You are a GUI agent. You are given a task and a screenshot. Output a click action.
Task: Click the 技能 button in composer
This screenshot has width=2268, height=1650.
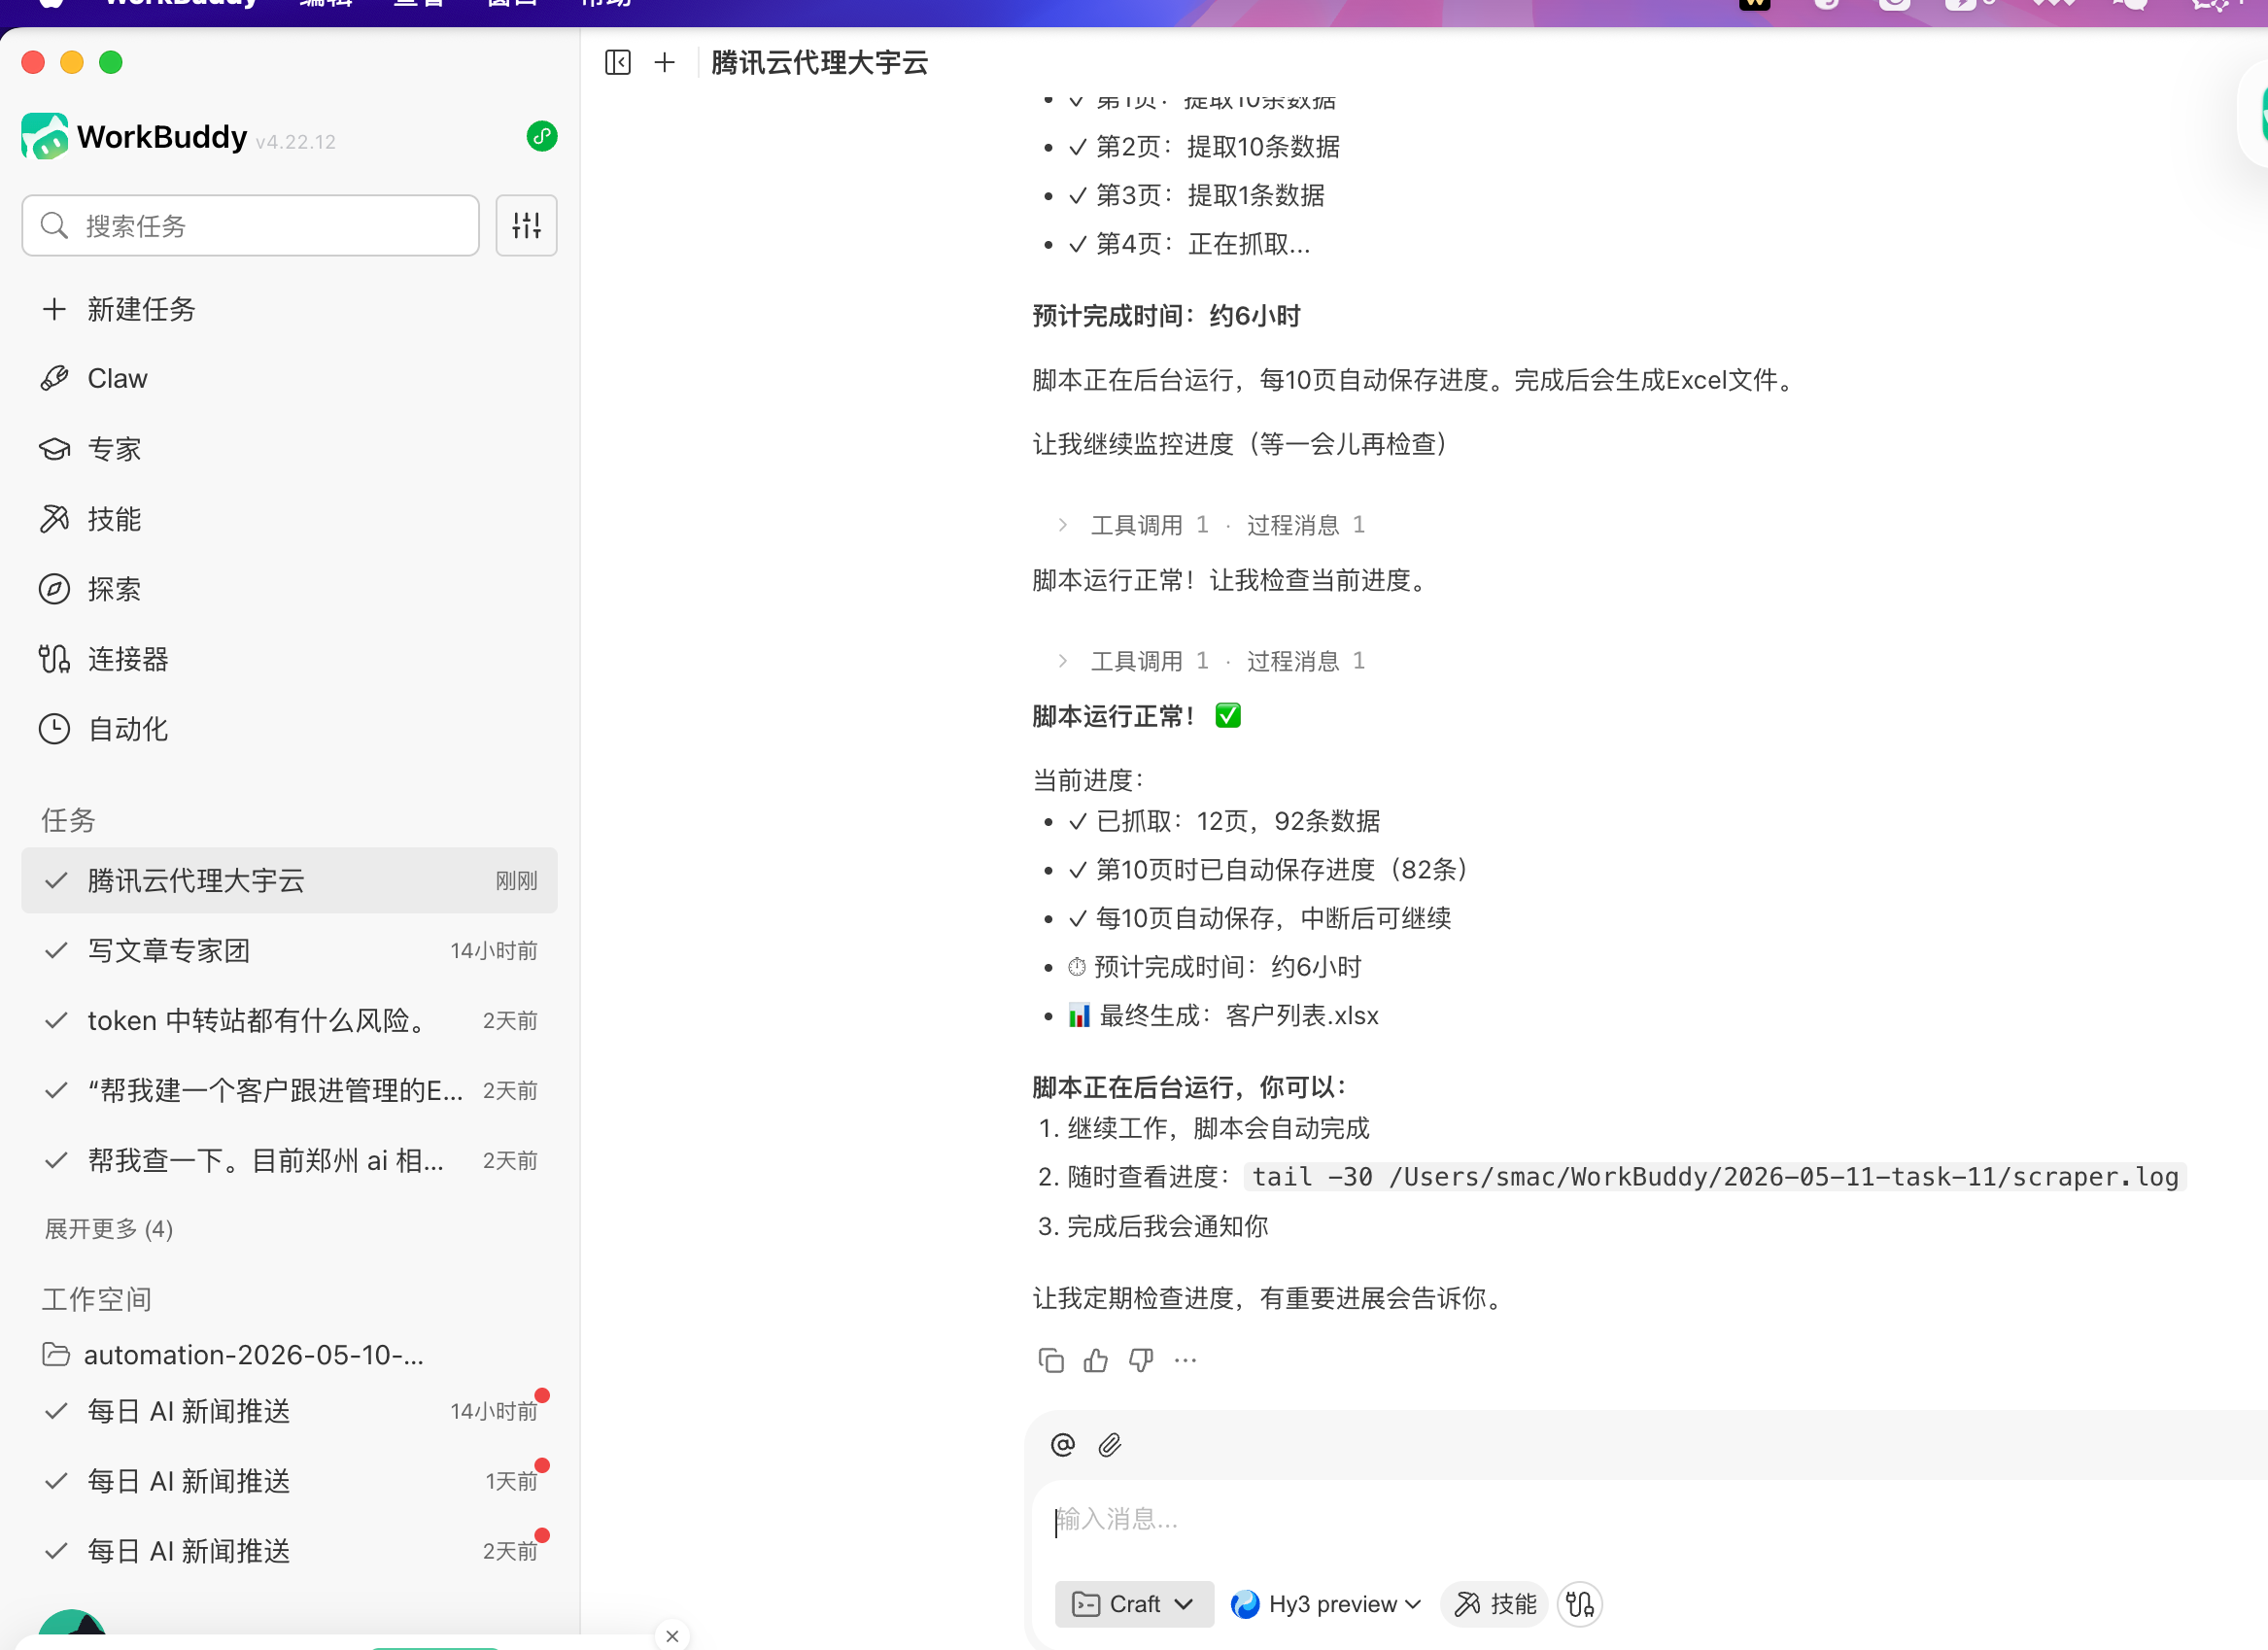pyautogui.click(x=1495, y=1604)
